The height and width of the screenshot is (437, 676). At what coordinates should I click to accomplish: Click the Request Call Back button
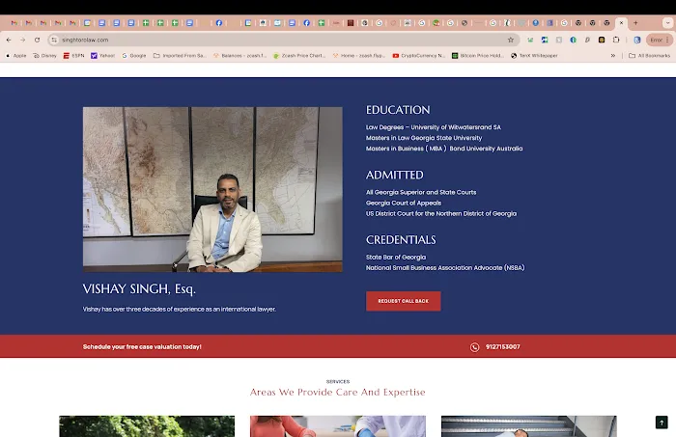pyautogui.click(x=403, y=301)
